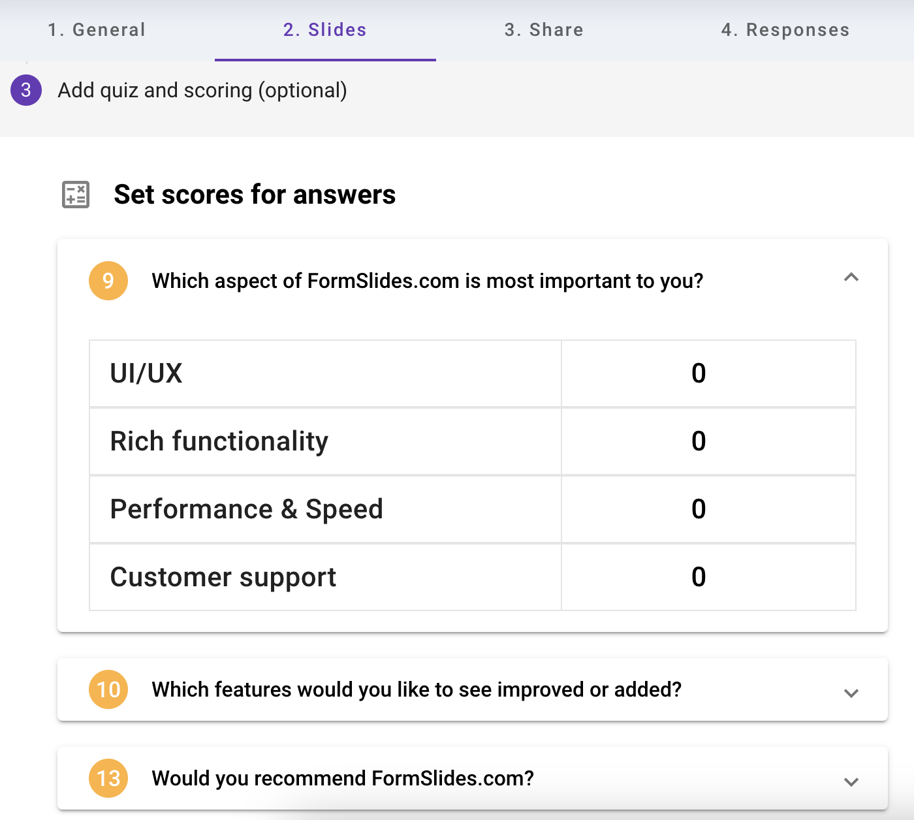Click the Customer support answer label
The image size is (914, 820).
pyautogui.click(x=223, y=577)
